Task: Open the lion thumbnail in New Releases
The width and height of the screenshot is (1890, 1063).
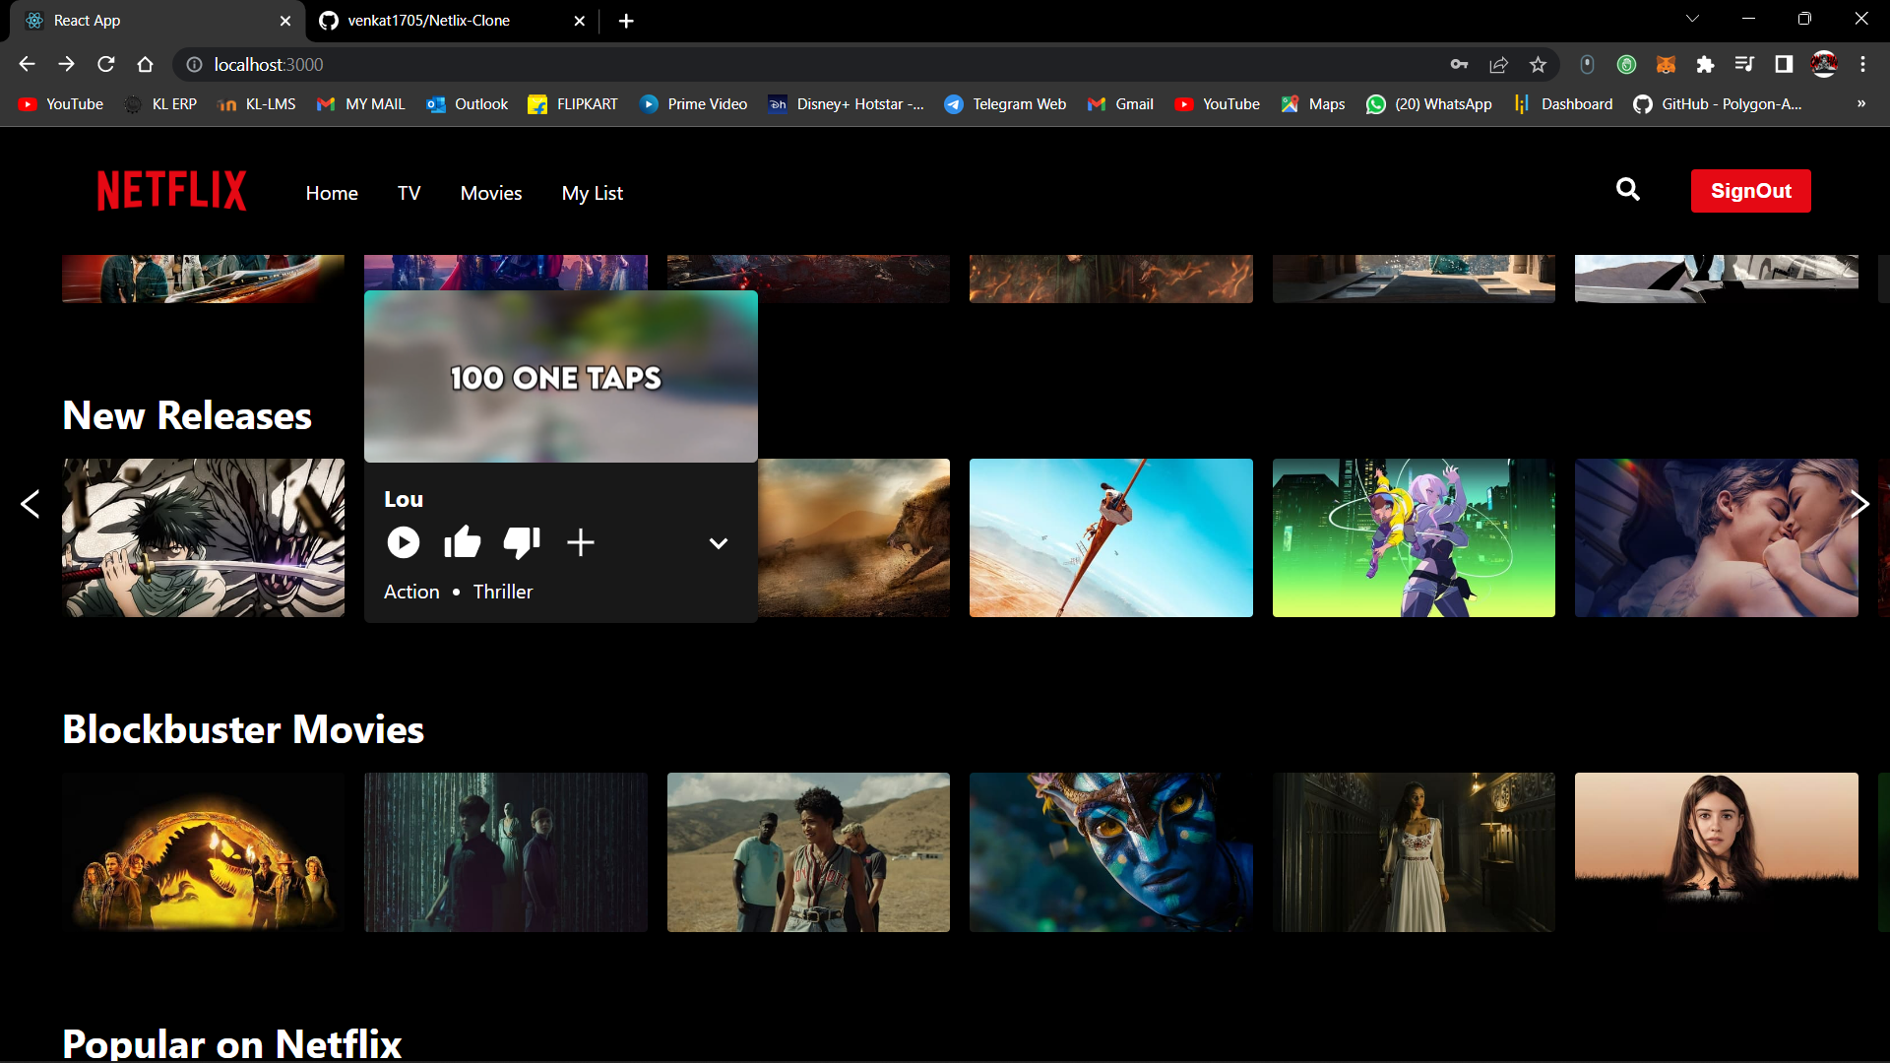Action: click(853, 537)
